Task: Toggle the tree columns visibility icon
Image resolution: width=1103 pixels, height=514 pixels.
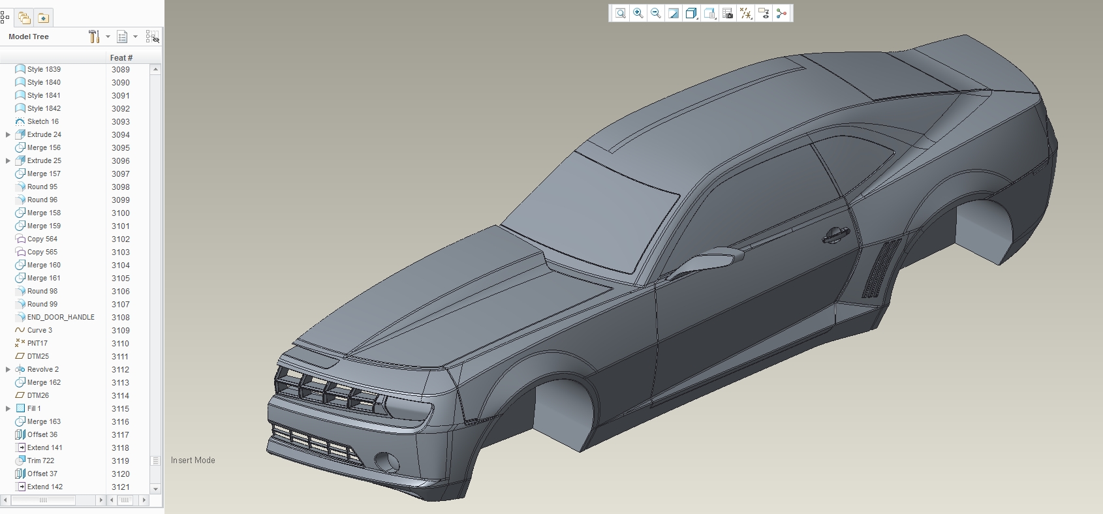Action: tap(152, 37)
